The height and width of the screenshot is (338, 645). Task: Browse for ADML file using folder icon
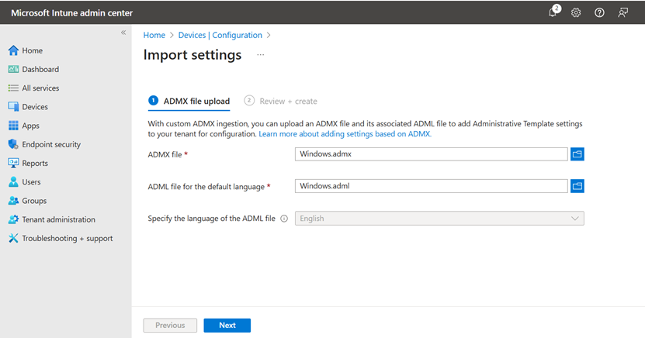(x=577, y=186)
